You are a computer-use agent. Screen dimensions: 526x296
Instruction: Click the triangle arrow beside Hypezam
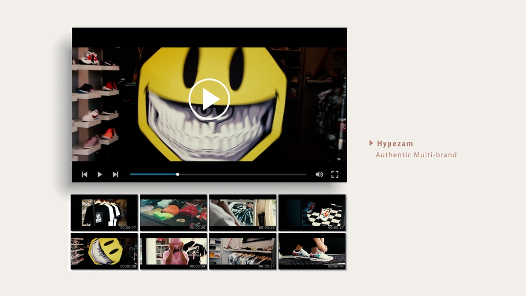371,143
